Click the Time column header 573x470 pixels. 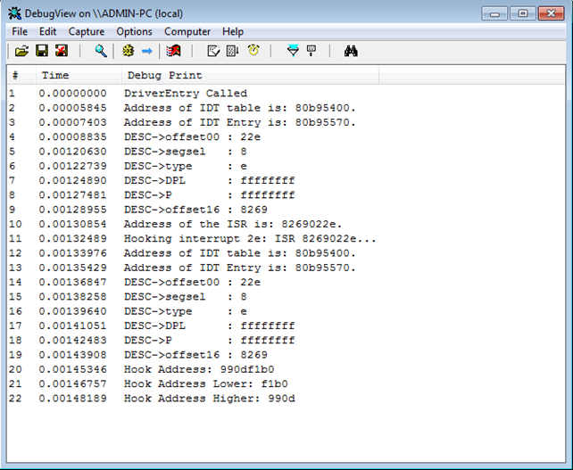pos(55,75)
